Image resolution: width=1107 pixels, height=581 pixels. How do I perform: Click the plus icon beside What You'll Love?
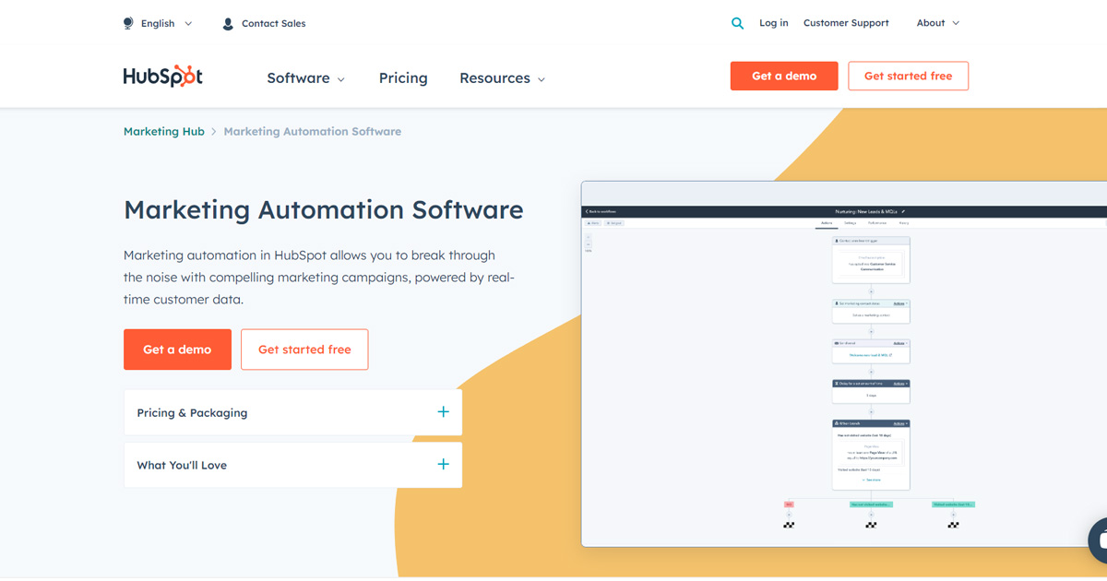[443, 465]
